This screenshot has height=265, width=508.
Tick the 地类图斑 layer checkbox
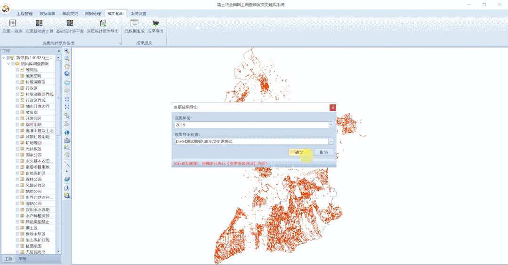(x=17, y=76)
